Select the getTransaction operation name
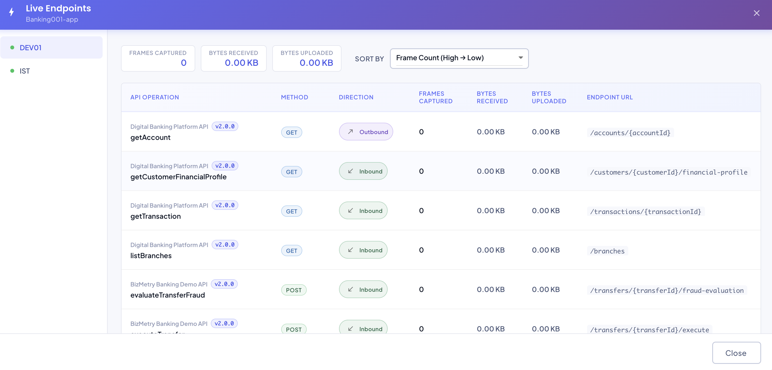772x370 pixels. pyautogui.click(x=155, y=216)
